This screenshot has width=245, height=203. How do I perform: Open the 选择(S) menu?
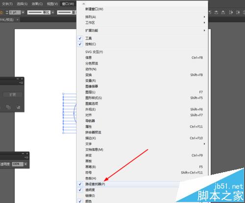(22, 4)
